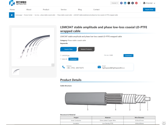Click the header Inquire Now button
166x125 pixels.
click(x=149, y=9)
